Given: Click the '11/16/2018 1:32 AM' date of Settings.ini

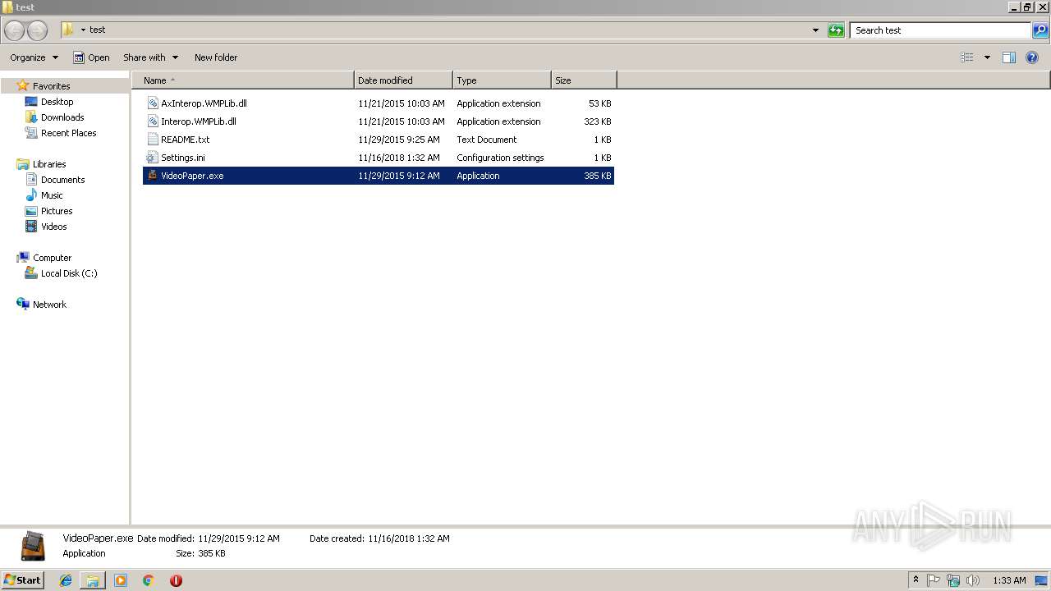Looking at the screenshot, I should click(399, 158).
